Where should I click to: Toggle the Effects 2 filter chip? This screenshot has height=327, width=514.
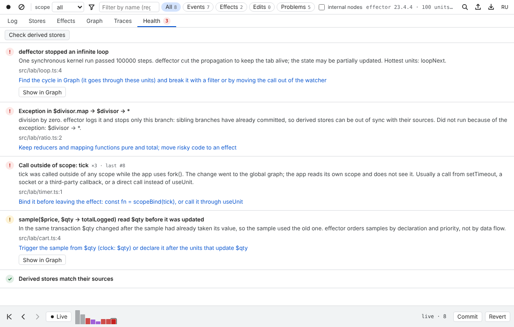point(231,7)
